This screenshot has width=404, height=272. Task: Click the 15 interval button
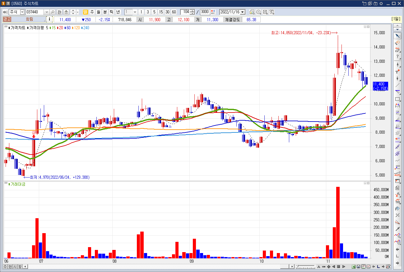[161, 12]
